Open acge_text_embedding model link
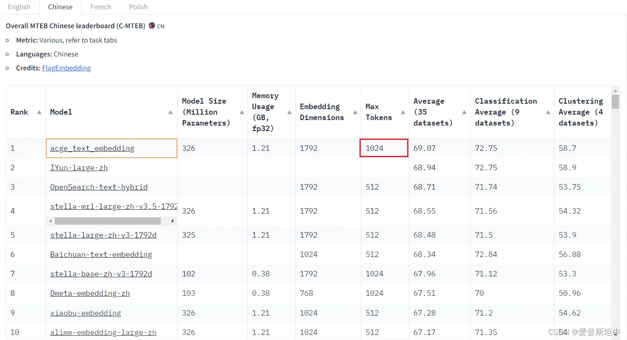This screenshot has height=340, width=627. 92,148
